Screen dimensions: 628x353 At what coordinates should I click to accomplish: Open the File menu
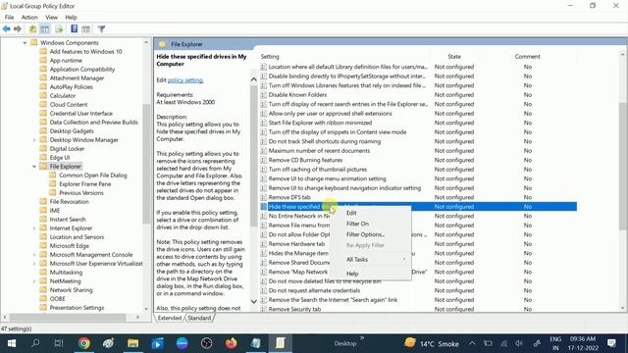(9, 18)
